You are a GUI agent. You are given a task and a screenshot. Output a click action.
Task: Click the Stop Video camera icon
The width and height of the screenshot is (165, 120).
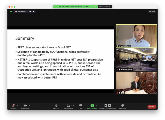[x=25, y=106]
